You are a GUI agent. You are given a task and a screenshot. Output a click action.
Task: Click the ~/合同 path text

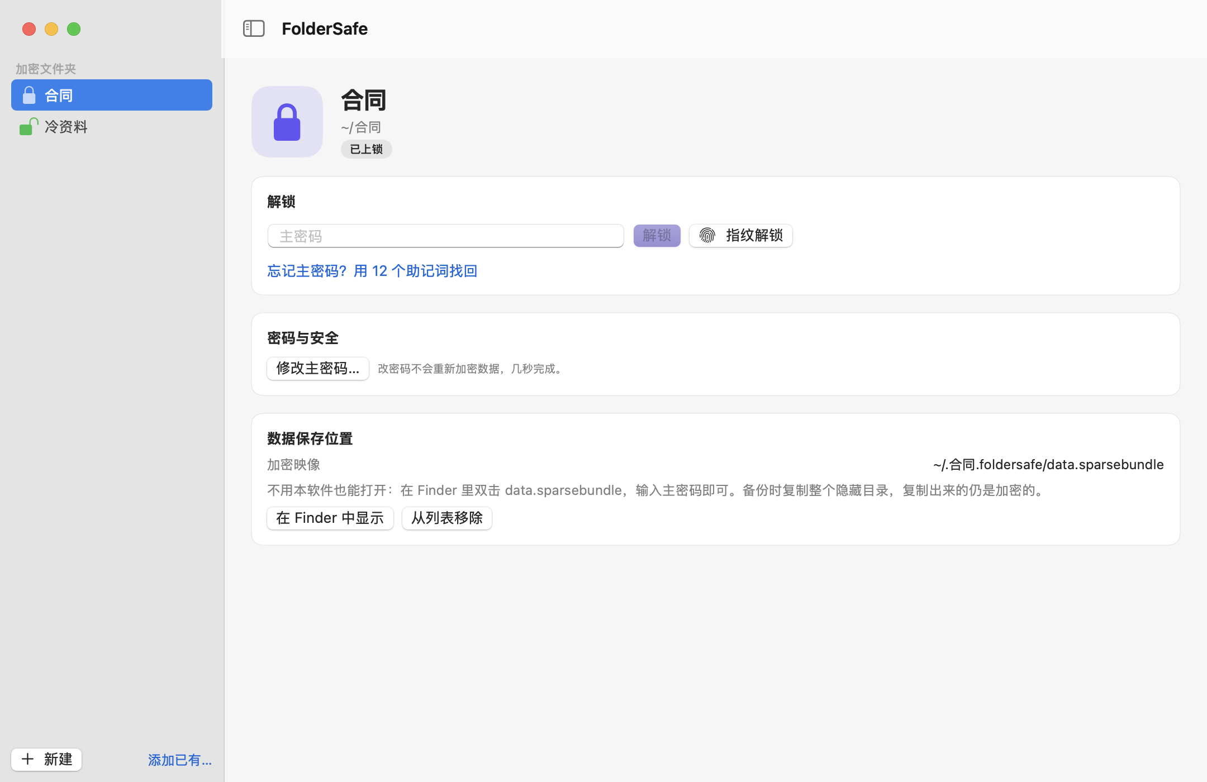(361, 127)
